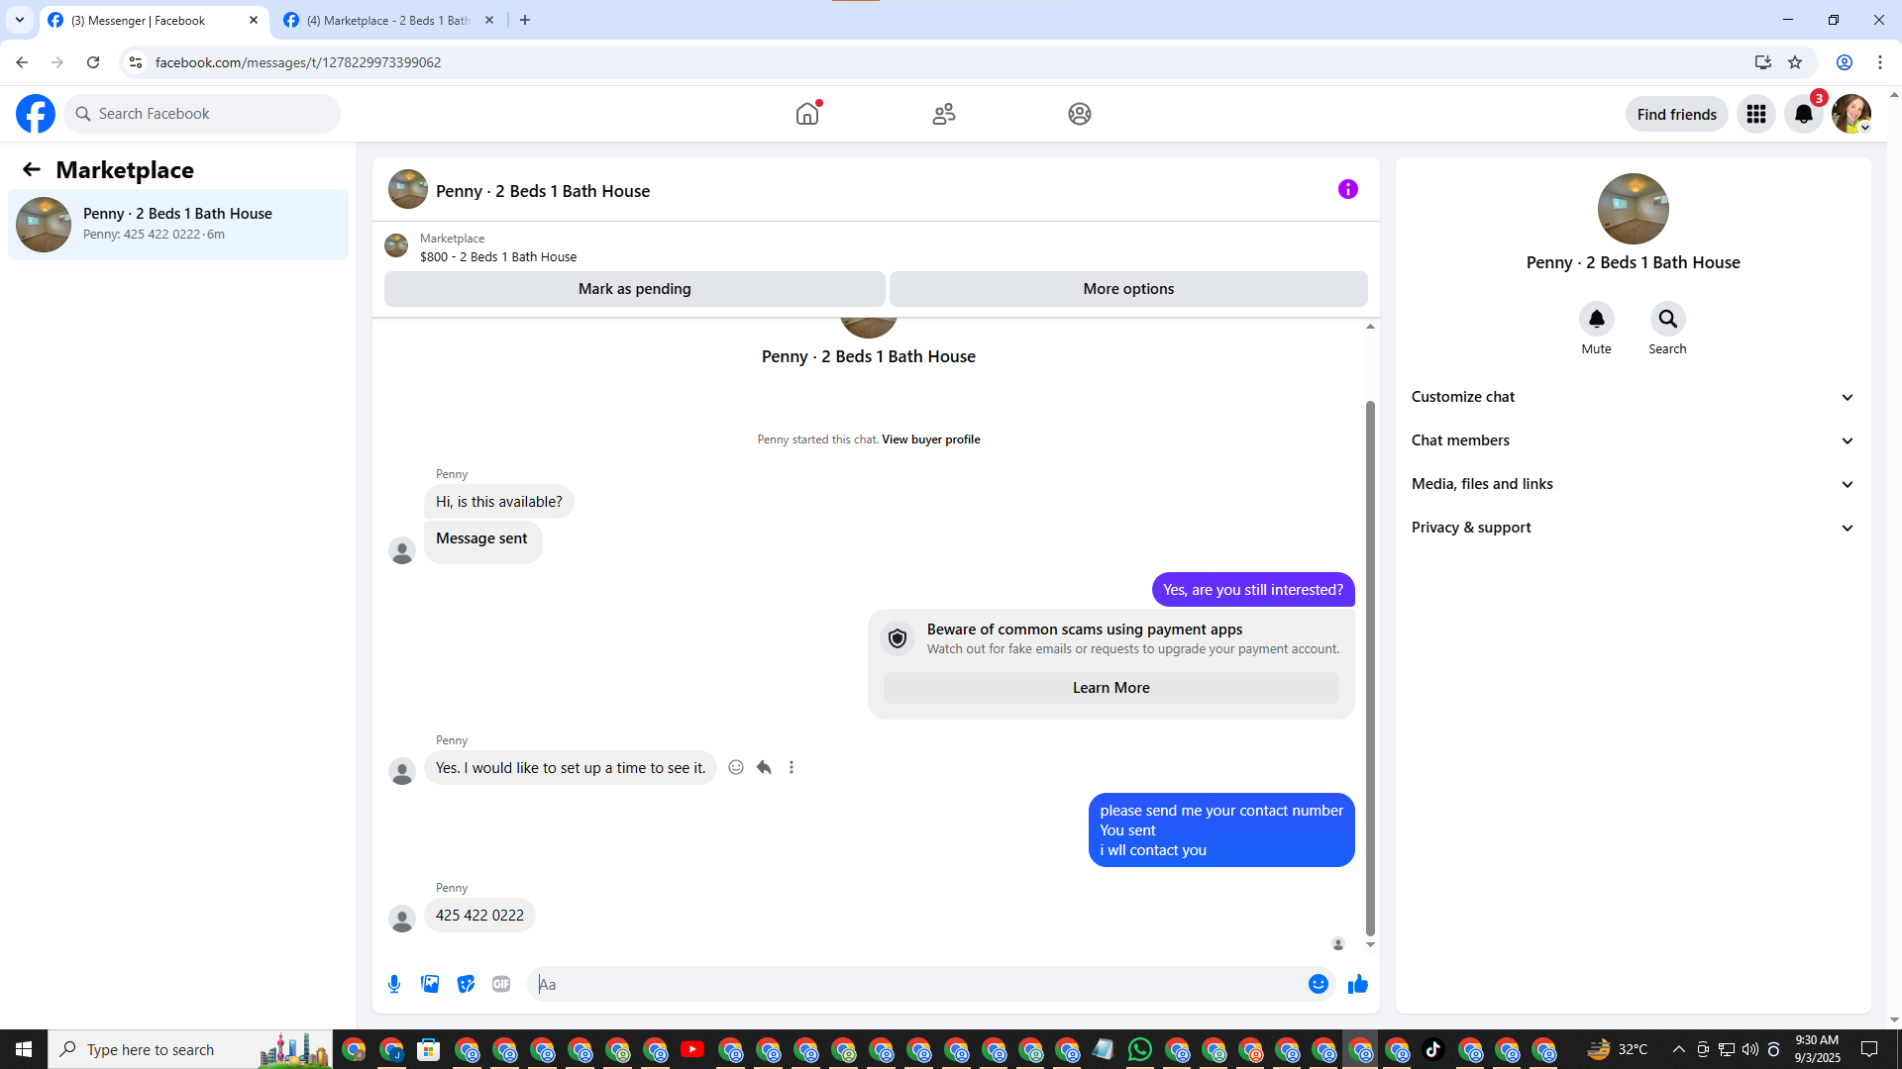This screenshot has width=1902, height=1069.
Task: Expand Chat members section
Action: [1633, 440]
